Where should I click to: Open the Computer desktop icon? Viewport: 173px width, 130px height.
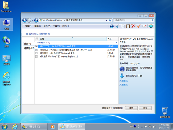point(7,25)
